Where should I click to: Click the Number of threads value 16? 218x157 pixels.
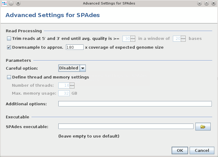pos(64,85)
